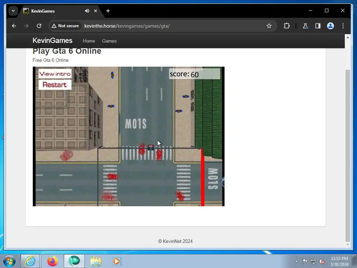Open Windows Explorer folder on taskbar
The image size is (357, 268).
coord(96,261)
